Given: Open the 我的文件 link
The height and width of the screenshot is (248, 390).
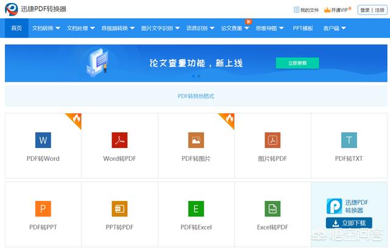Looking at the screenshot, I should click(x=310, y=10).
